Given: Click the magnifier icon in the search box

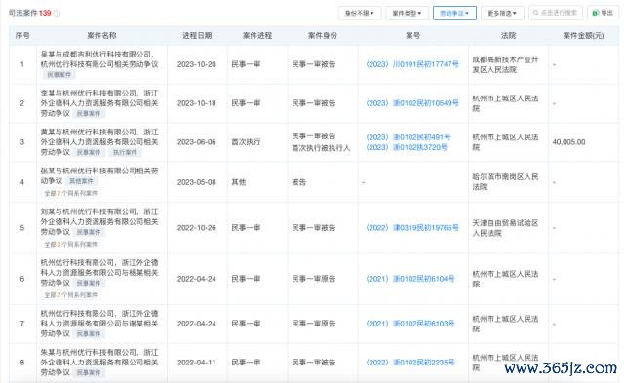Looking at the screenshot, I should [535, 13].
